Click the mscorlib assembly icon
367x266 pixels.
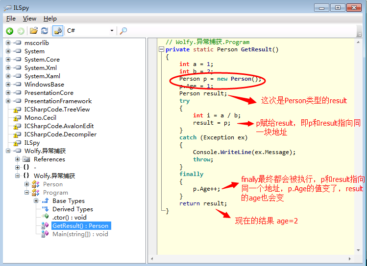point(18,43)
